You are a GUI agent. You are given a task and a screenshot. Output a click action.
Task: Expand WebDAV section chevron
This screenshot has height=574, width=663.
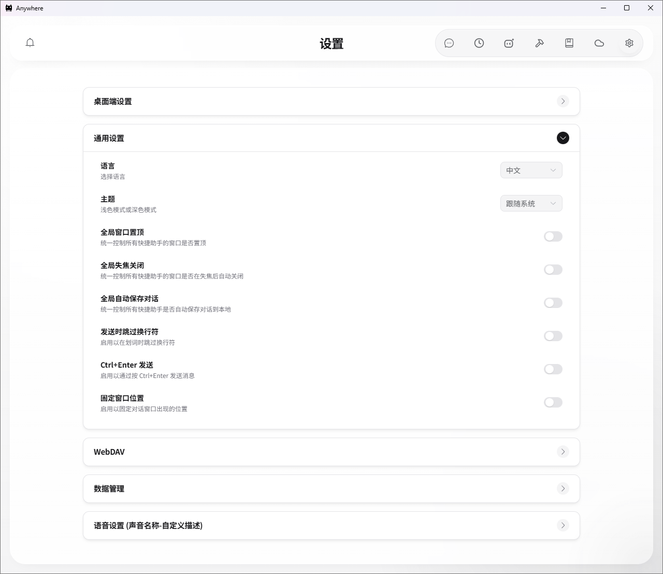pos(563,452)
